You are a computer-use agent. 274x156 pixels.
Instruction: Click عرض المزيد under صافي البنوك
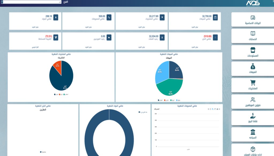point(35,27)
